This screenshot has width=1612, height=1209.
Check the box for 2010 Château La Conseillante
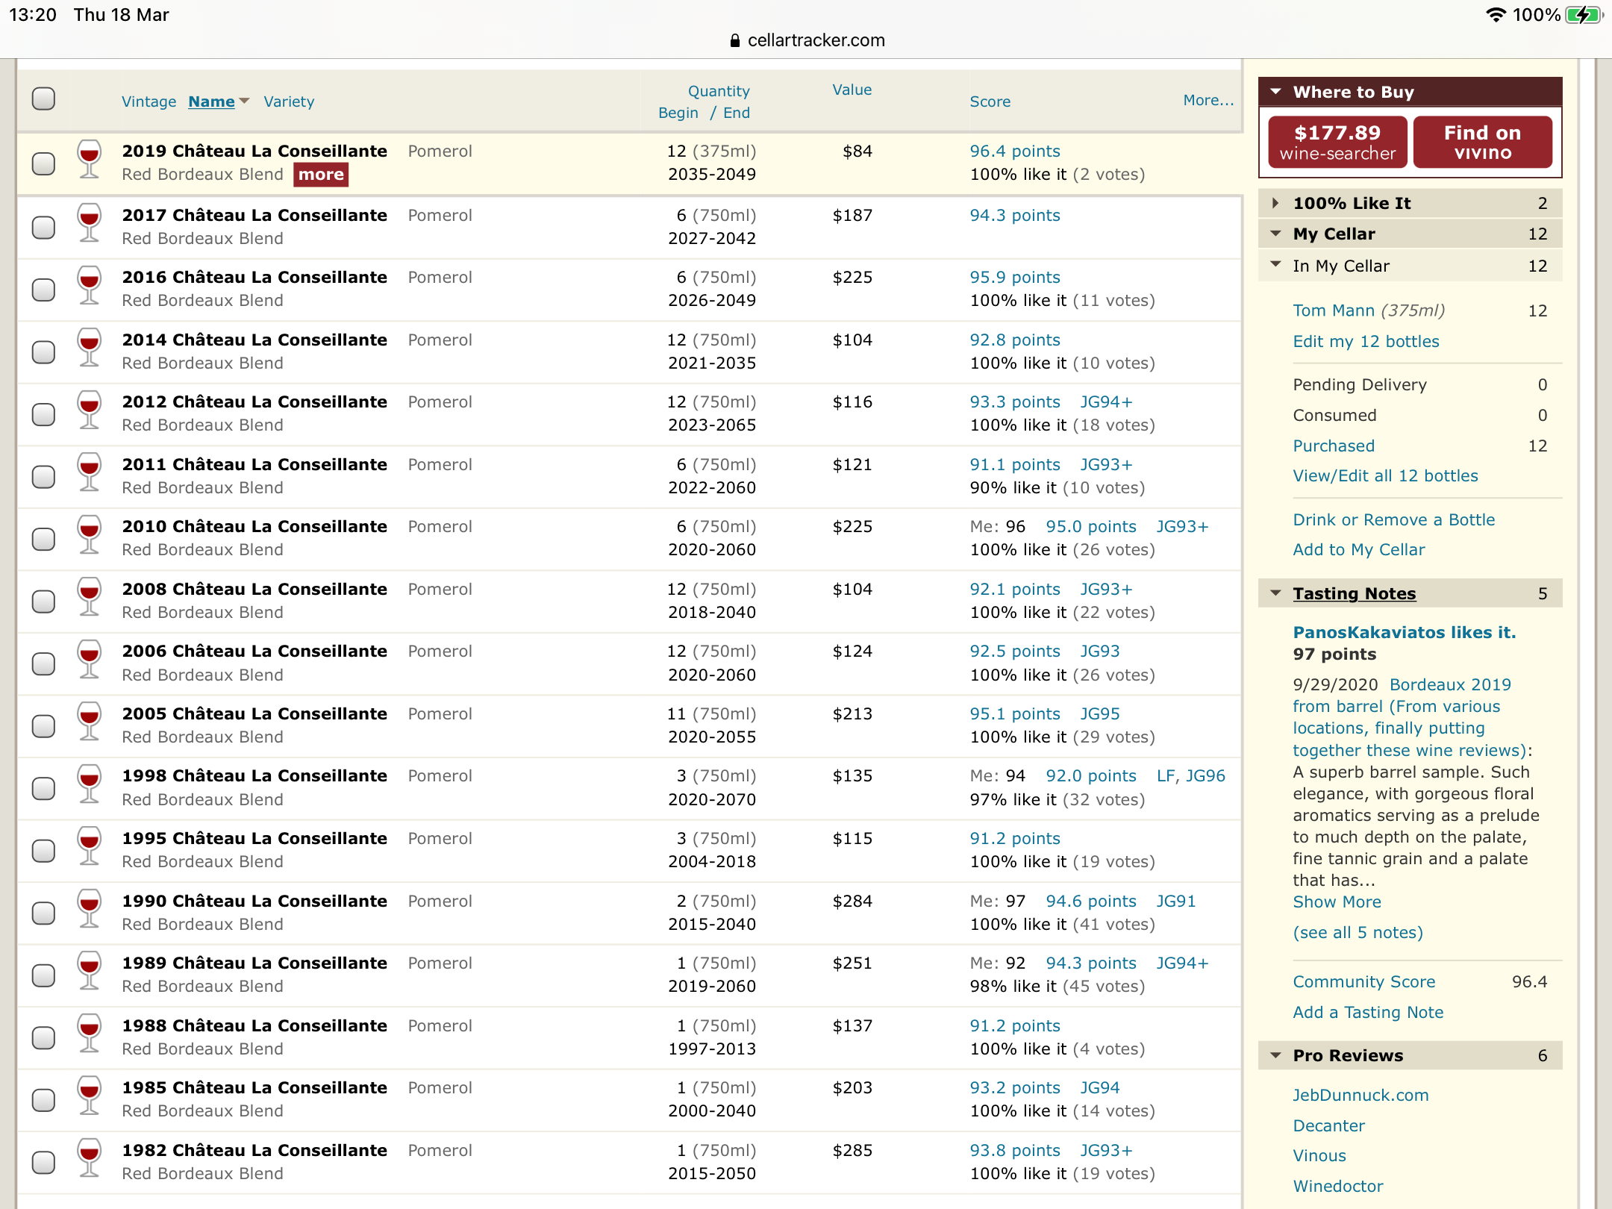pyautogui.click(x=43, y=539)
